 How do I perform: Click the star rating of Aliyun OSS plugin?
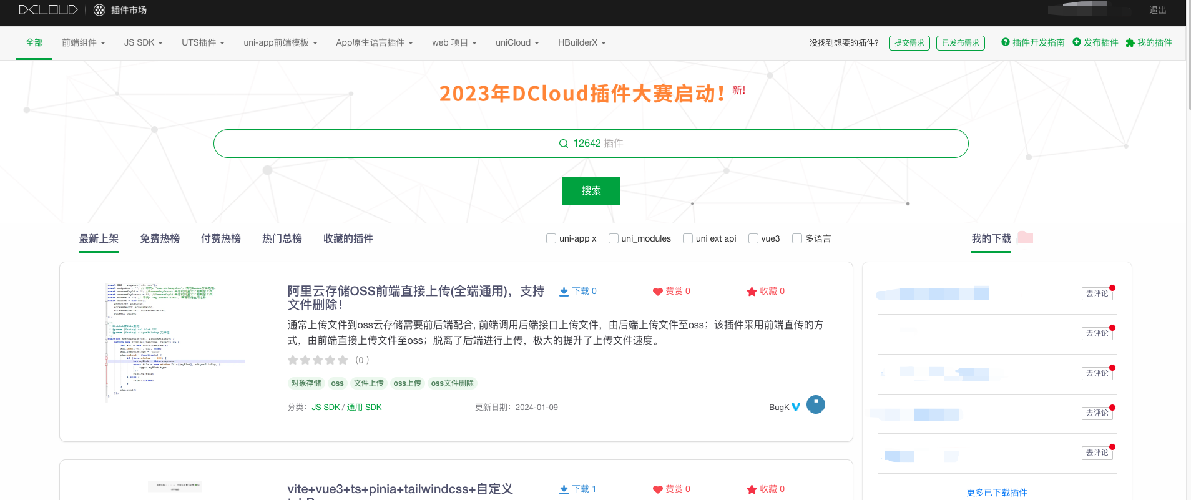[318, 360]
